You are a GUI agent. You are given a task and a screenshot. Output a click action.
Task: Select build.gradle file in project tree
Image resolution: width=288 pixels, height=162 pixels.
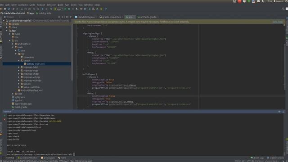point(19,107)
